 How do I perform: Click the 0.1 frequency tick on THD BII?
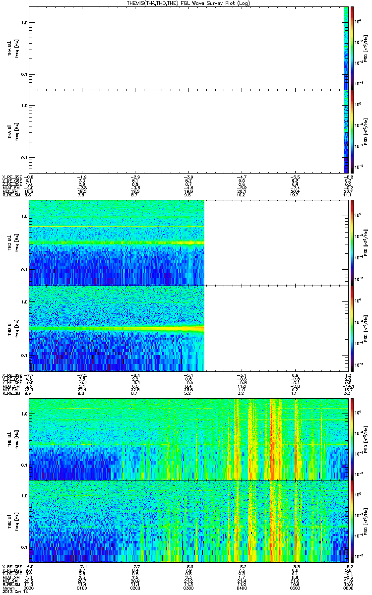(x=25, y=356)
